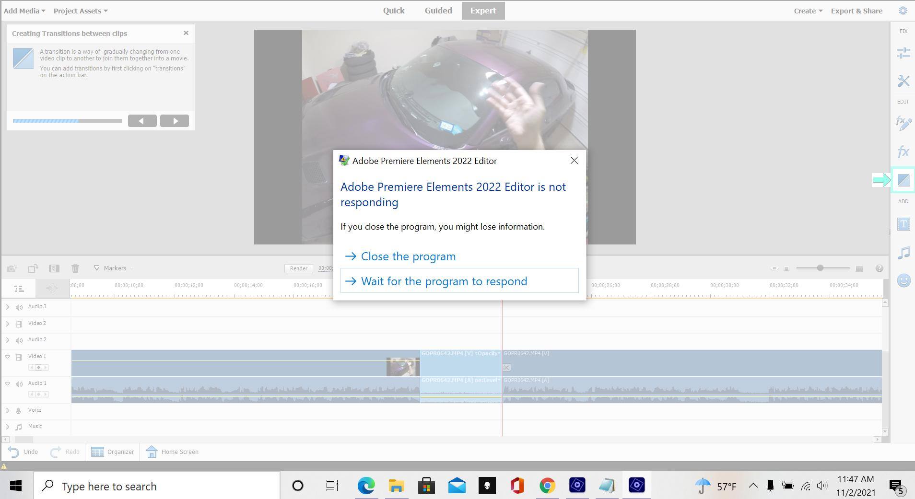Open the Tools wrench icon
915x499 pixels.
903,81
